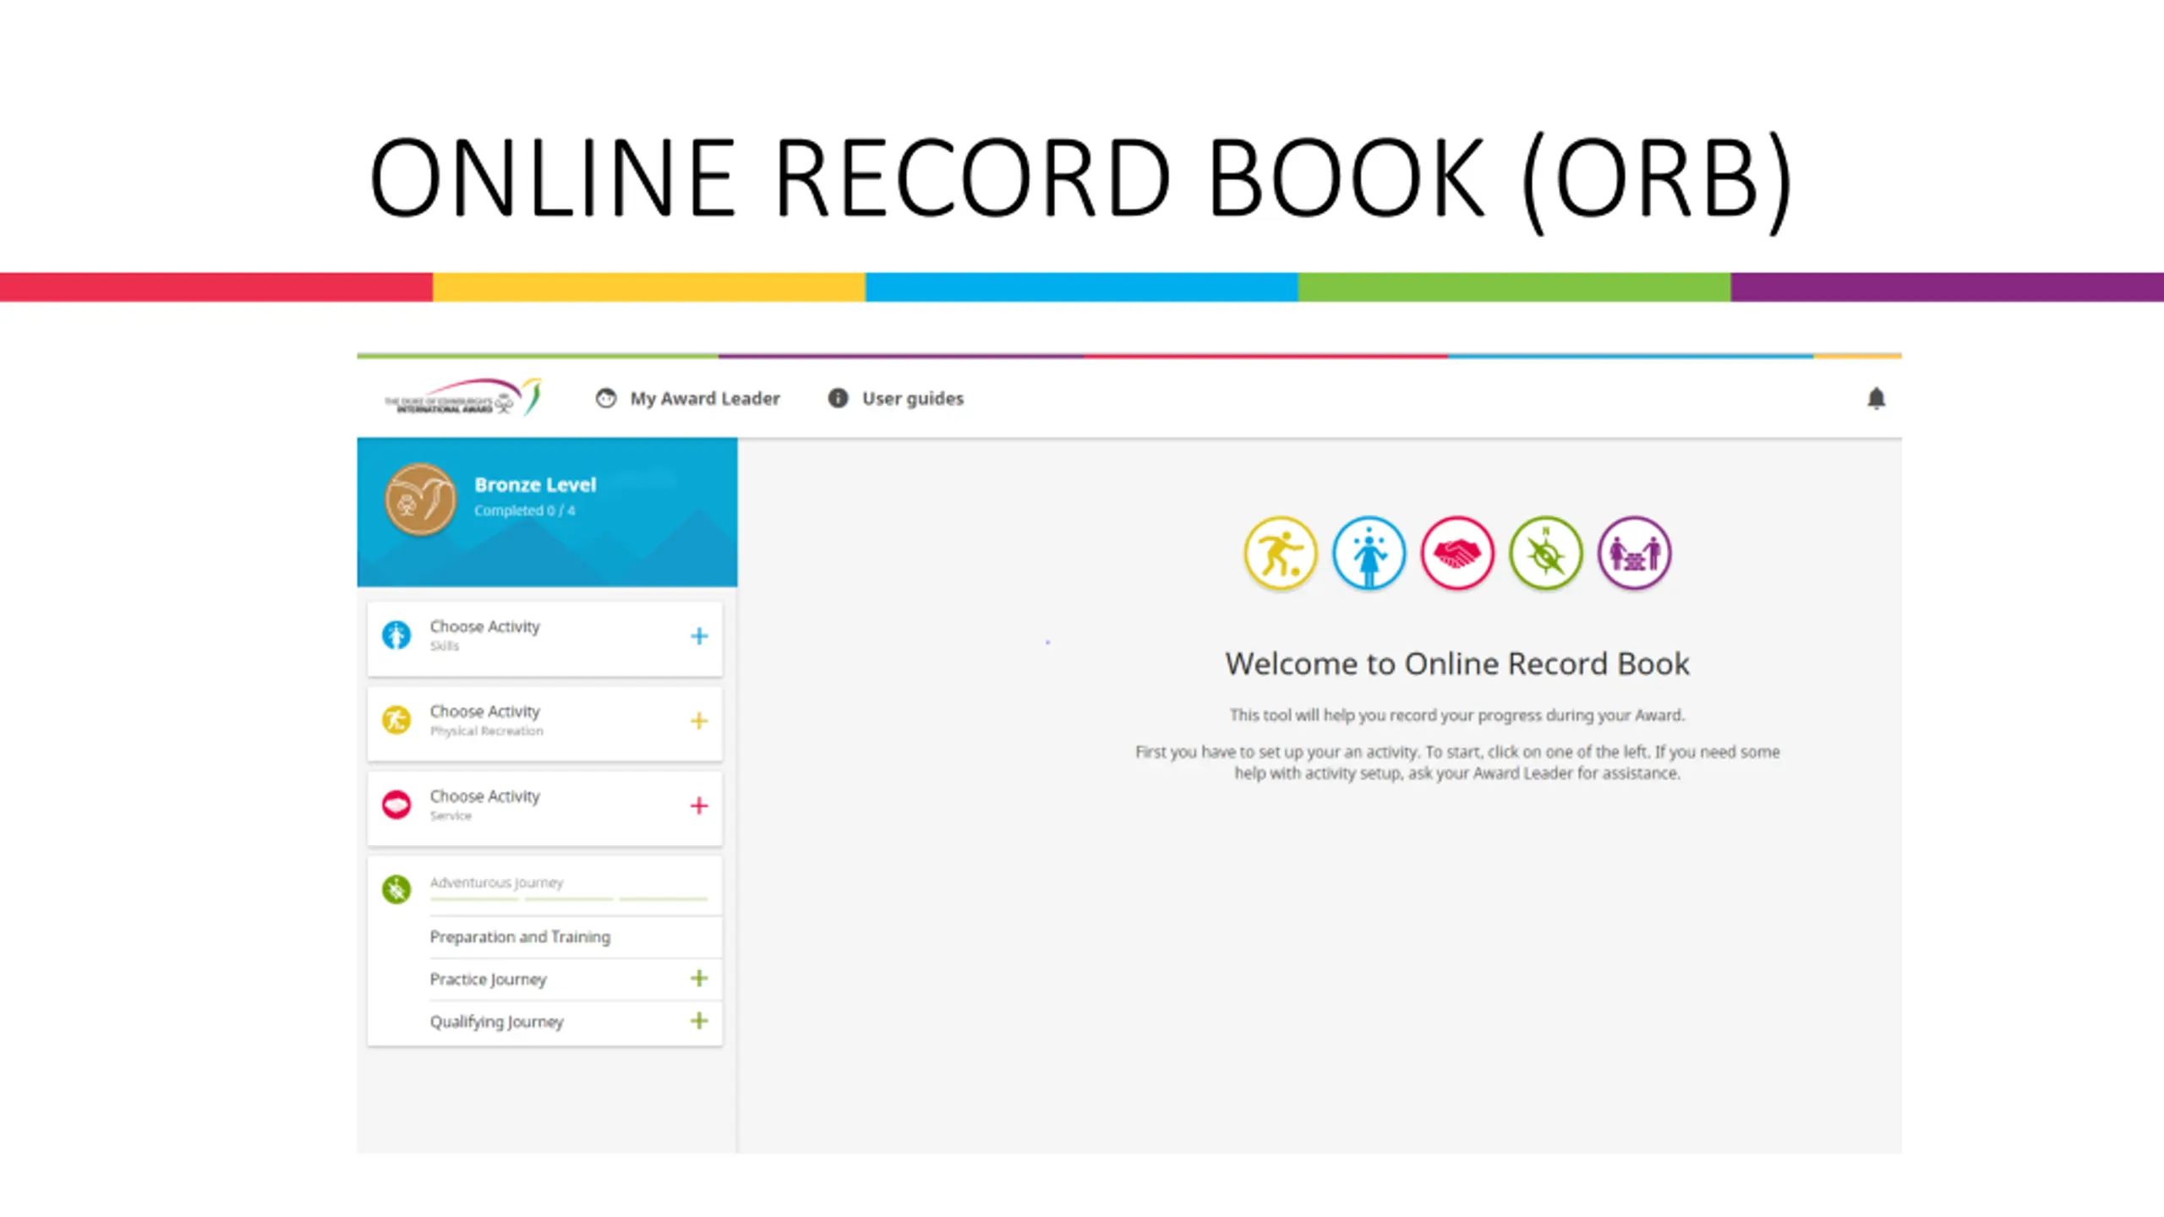The height and width of the screenshot is (1217, 2164).
Task: Select the Welcome to Online Record Book heading
Action: [1457, 663]
